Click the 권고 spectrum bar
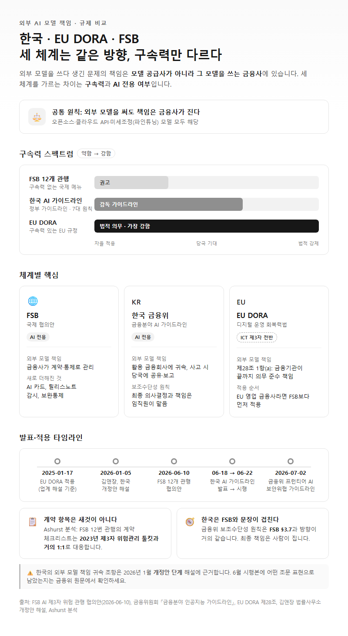Image resolution: width=348 pixels, height=636 pixels. (131, 183)
